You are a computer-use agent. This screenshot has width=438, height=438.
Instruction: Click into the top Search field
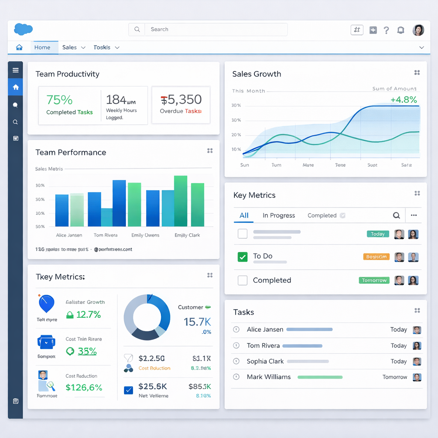pyautogui.click(x=216, y=30)
